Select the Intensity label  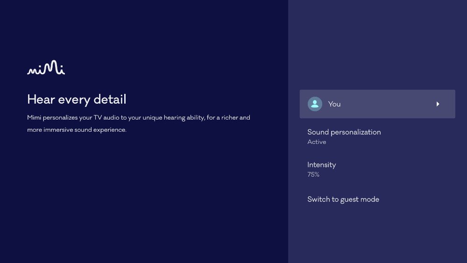pyautogui.click(x=321, y=165)
